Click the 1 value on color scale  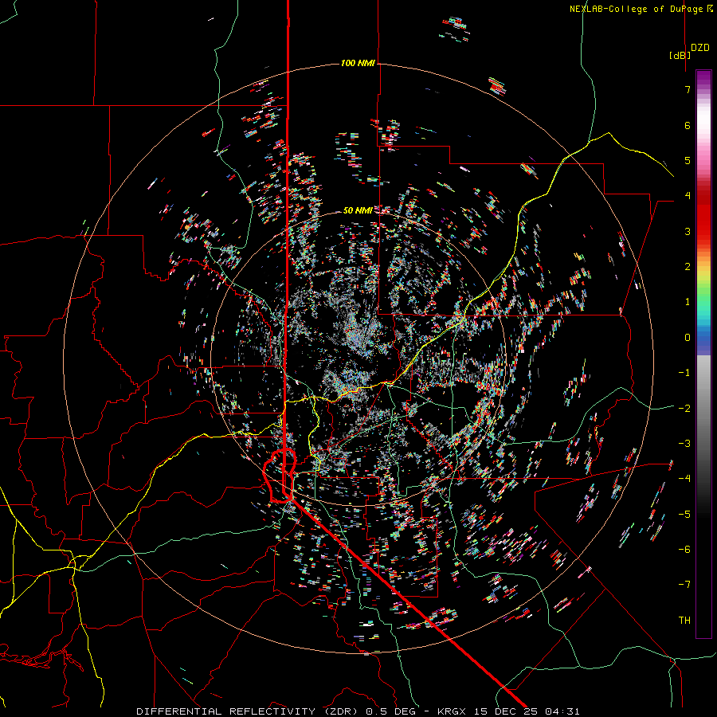(688, 302)
